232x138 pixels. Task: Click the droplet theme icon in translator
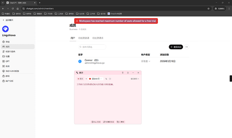click(128, 73)
